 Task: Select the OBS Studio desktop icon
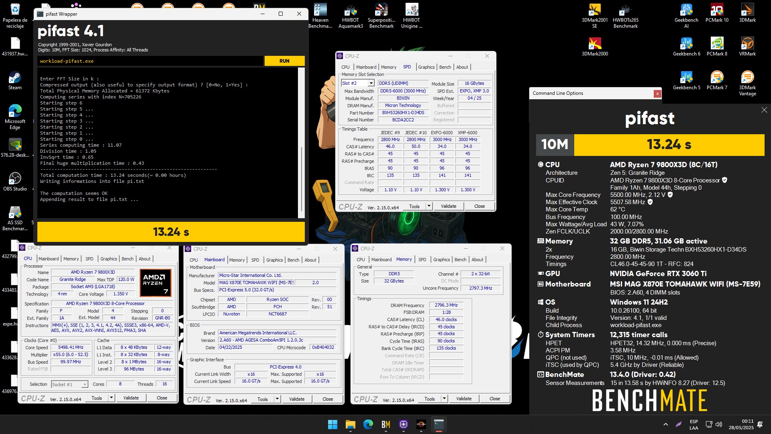15,182
